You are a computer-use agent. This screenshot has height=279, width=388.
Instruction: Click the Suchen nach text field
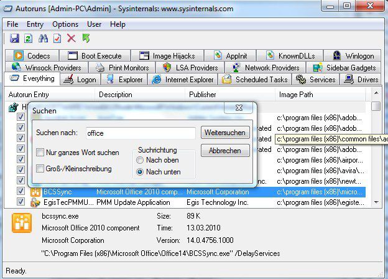pos(141,133)
